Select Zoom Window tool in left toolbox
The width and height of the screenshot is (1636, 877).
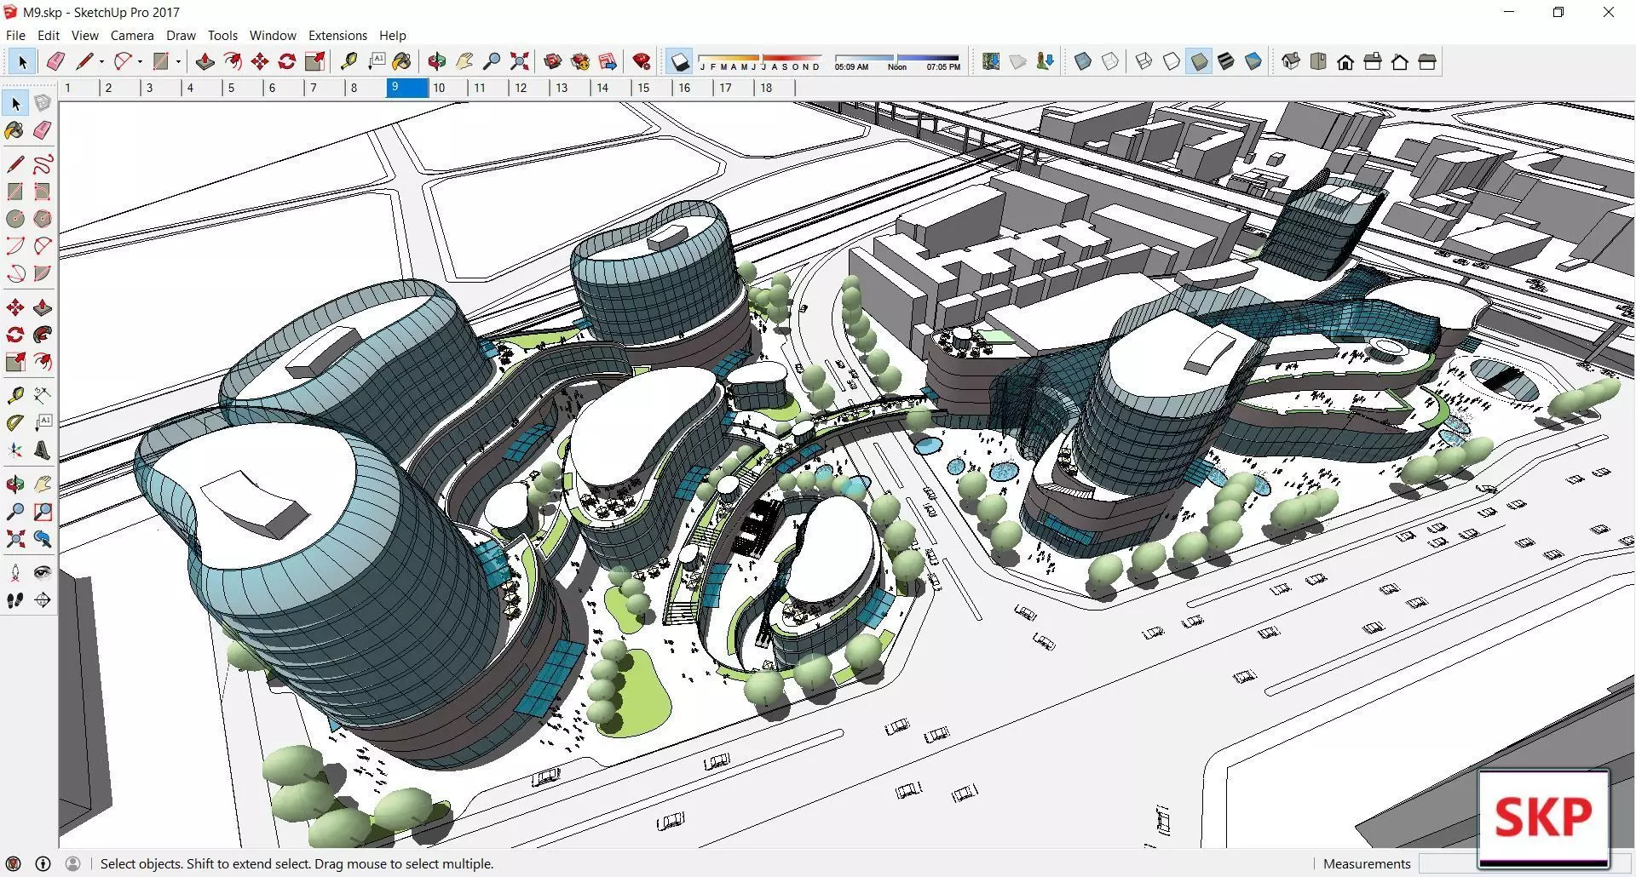click(x=43, y=512)
